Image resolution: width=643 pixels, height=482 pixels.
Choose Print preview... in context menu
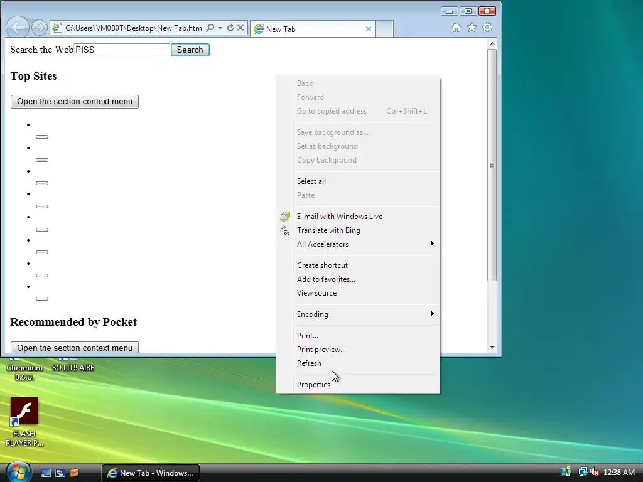pos(358,350)
